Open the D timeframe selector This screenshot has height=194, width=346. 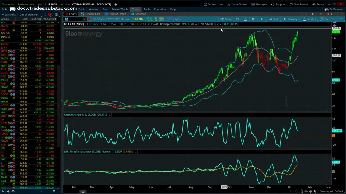pyautogui.click(x=262, y=19)
